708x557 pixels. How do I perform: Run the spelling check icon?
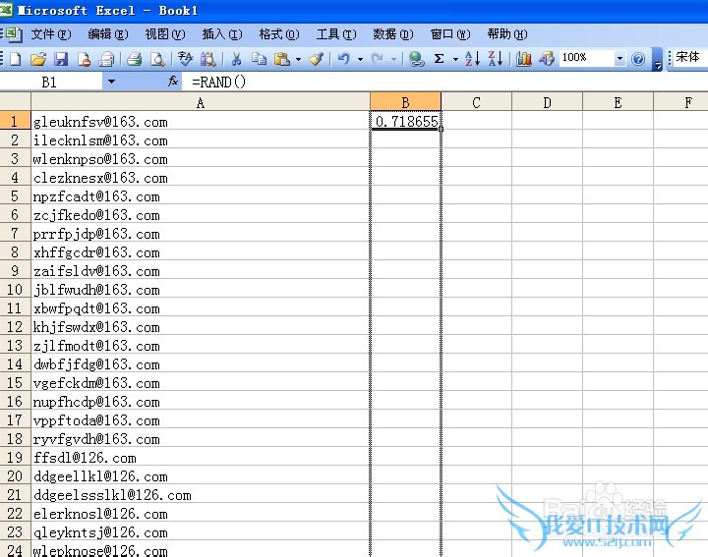coord(185,59)
